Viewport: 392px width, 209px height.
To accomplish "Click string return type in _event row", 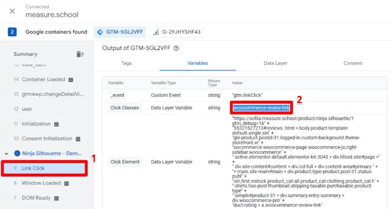I will pos(214,95).
